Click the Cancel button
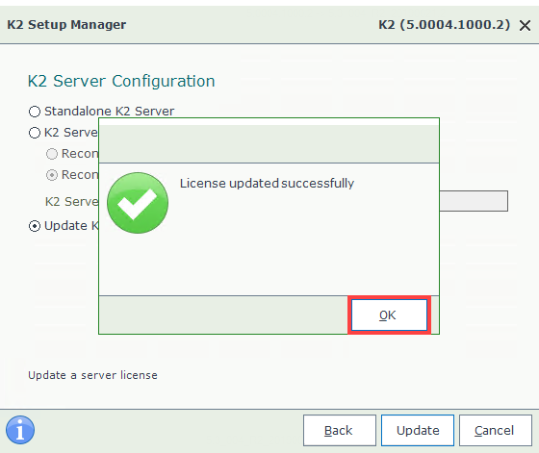 pyautogui.click(x=496, y=430)
